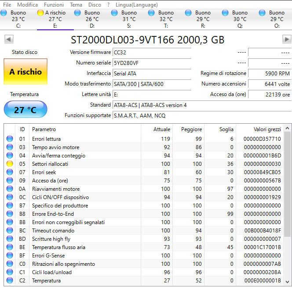Switch to drive R: tab

click(x=203, y=19)
